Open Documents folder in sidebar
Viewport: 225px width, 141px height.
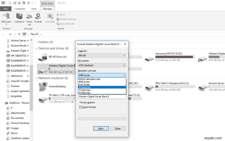[17, 118]
